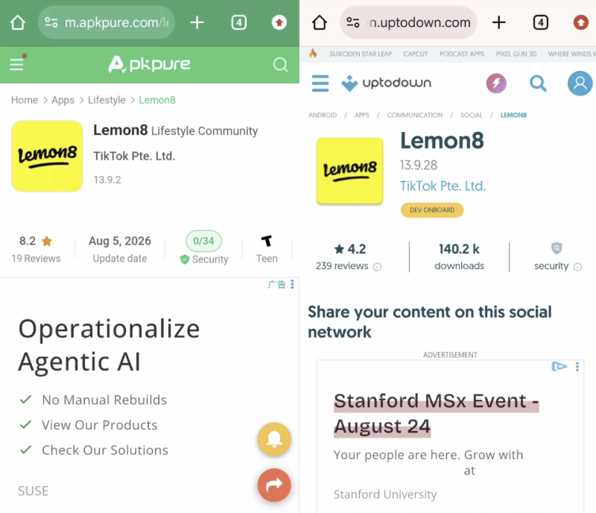This screenshot has width=596, height=513.
Task: Tap DEV ONBOARD badge
Action: [x=432, y=210]
